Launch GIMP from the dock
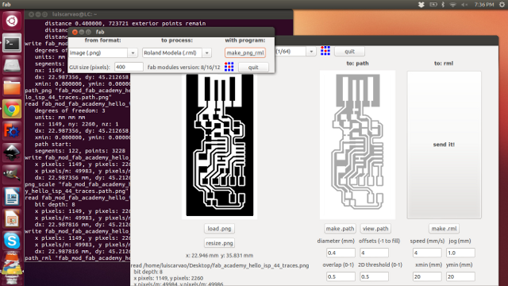508x286 pixels. click(12, 176)
